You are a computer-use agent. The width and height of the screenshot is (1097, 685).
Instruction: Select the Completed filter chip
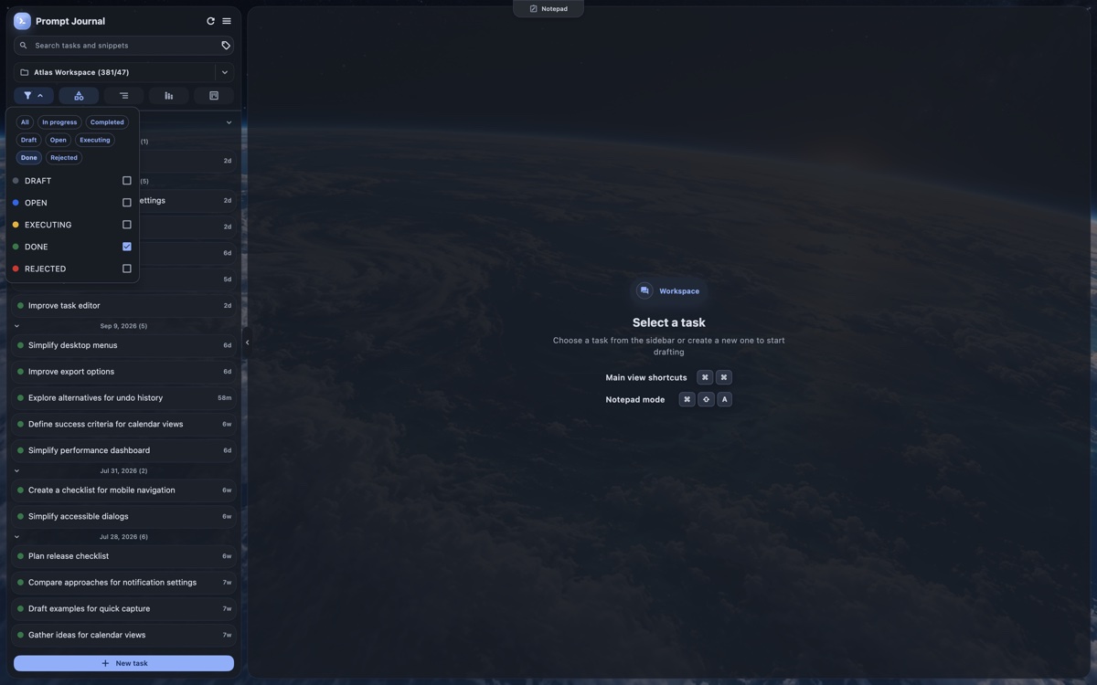pyautogui.click(x=107, y=122)
